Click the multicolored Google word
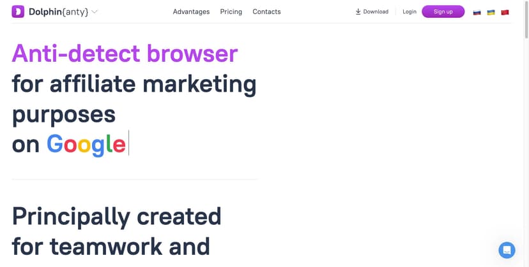Screen dimensions: 529x267 tap(86, 145)
